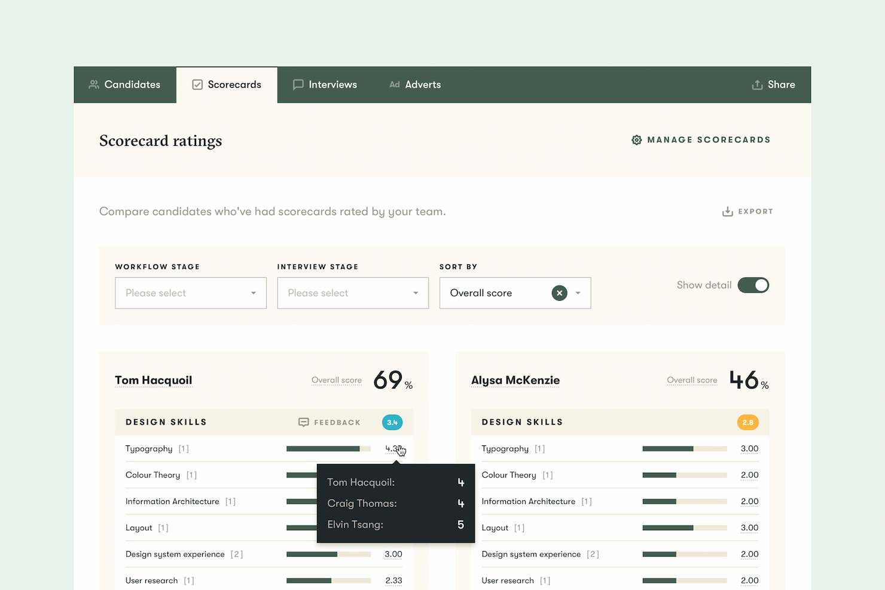
Task: Select Elvin Tsang's score in the tooltip
Action: pyautogui.click(x=460, y=524)
